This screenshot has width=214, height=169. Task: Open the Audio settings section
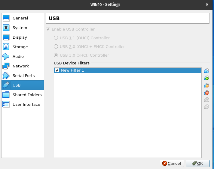coord(18,57)
